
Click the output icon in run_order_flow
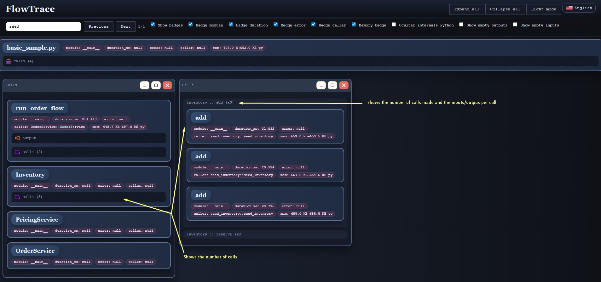(x=17, y=138)
